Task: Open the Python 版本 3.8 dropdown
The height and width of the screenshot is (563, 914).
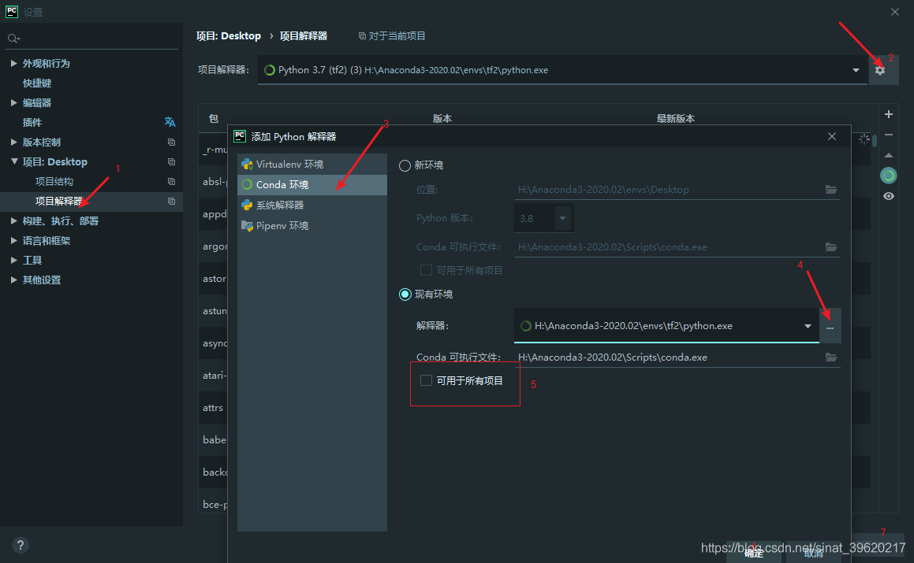Action: 562,218
